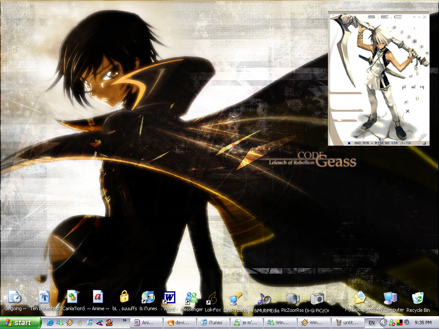Click volume bars icon in S.E.C player
The height and width of the screenshot is (329, 439).
tap(411, 76)
